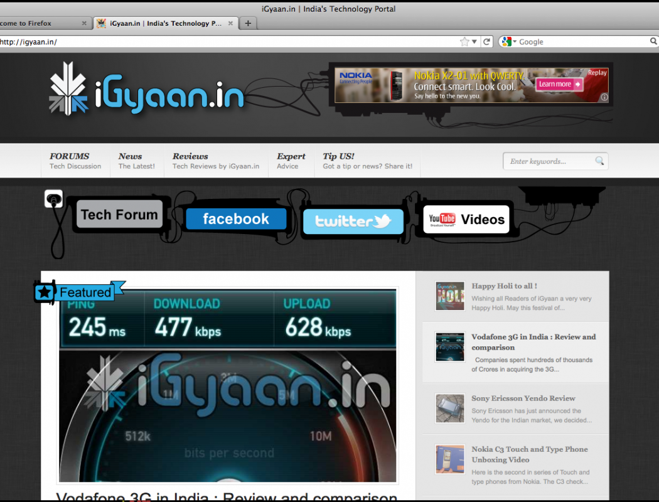Click the bookmark star icon in address bar
Image resolution: width=659 pixels, height=502 pixels.
point(464,41)
